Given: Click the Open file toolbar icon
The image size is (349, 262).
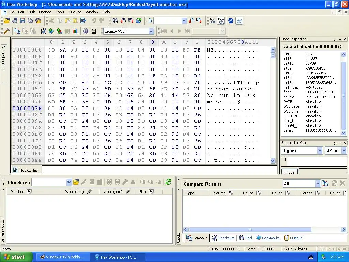Looking at the screenshot, I should 7,21.
